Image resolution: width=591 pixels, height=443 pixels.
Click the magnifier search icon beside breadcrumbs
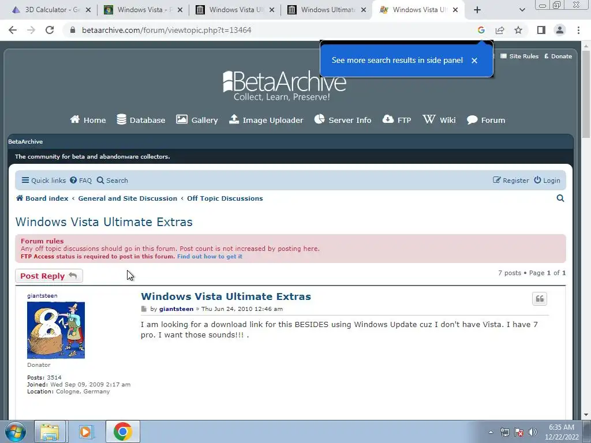[x=560, y=198]
